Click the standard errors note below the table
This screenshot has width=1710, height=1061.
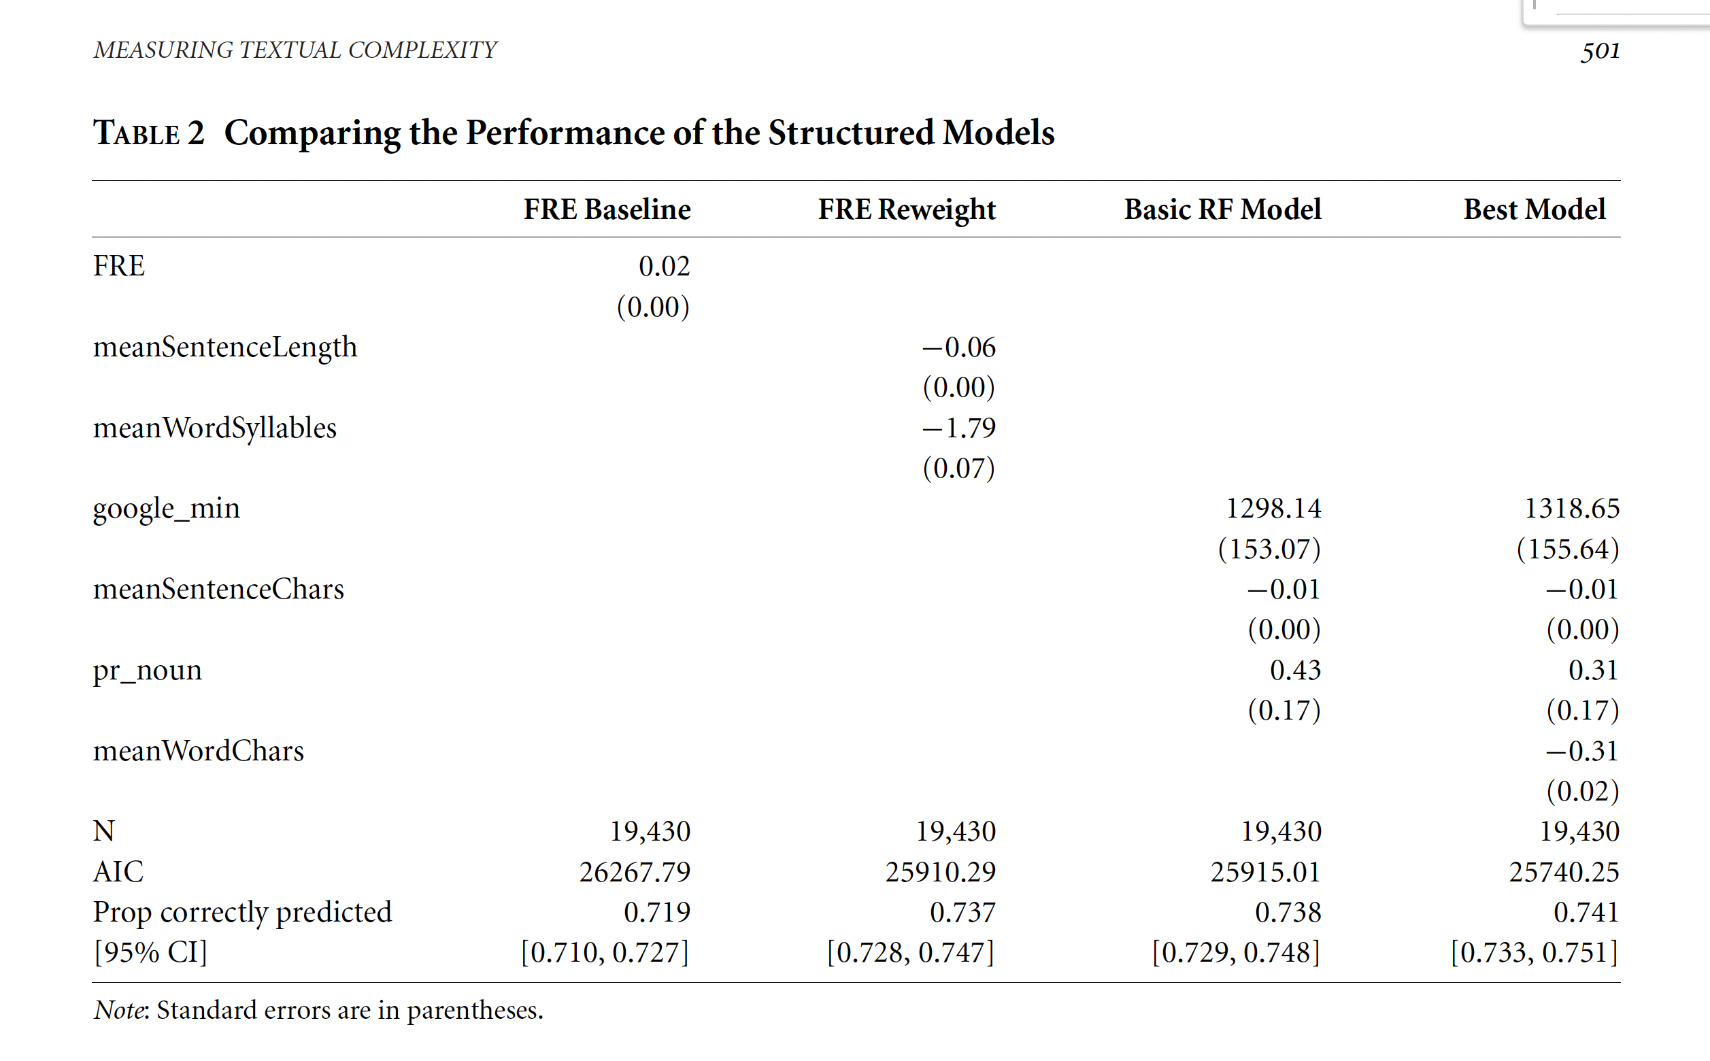pos(318,1010)
